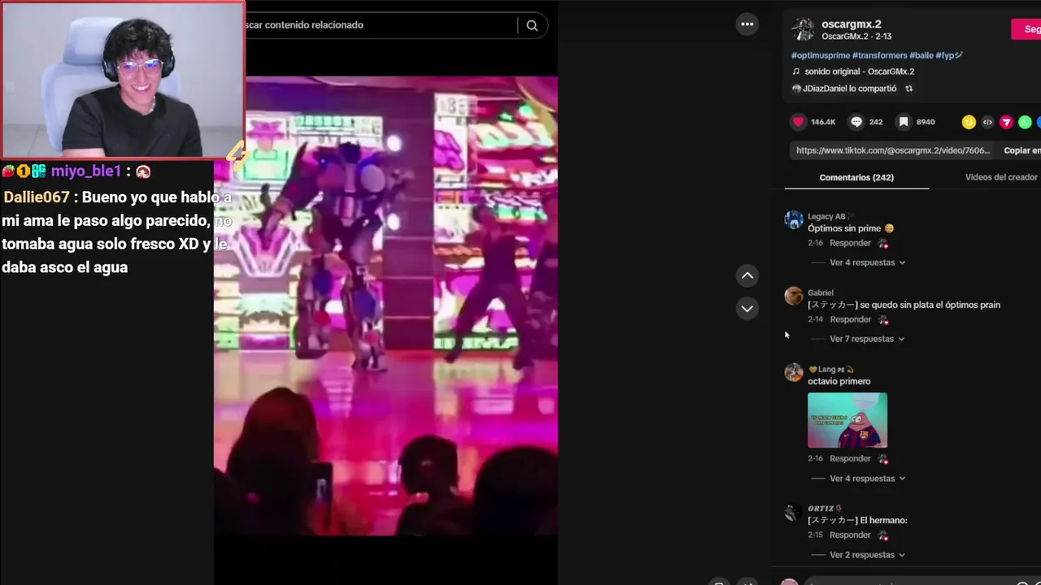Viewport: 1041px width, 585px height.
Task: Open oscargmx.2 profile avatar
Action: (x=804, y=29)
